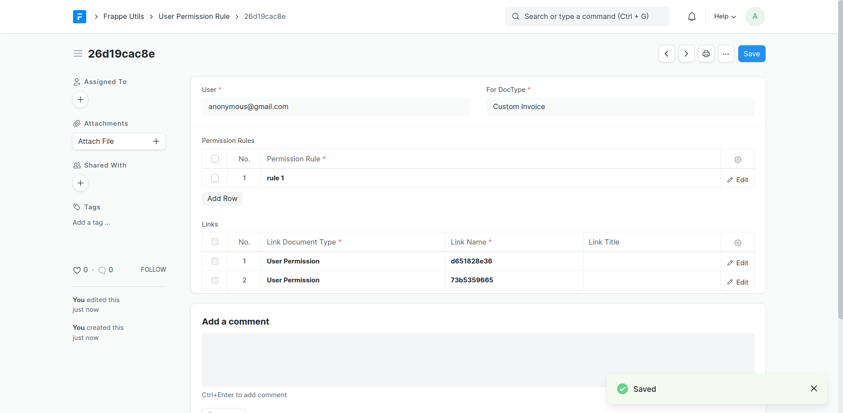Viewport: 843px width, 413px height.
Task: Tick checkbox for link d651828e36 row
Action: pyautogui.click(x=215, y=261)
